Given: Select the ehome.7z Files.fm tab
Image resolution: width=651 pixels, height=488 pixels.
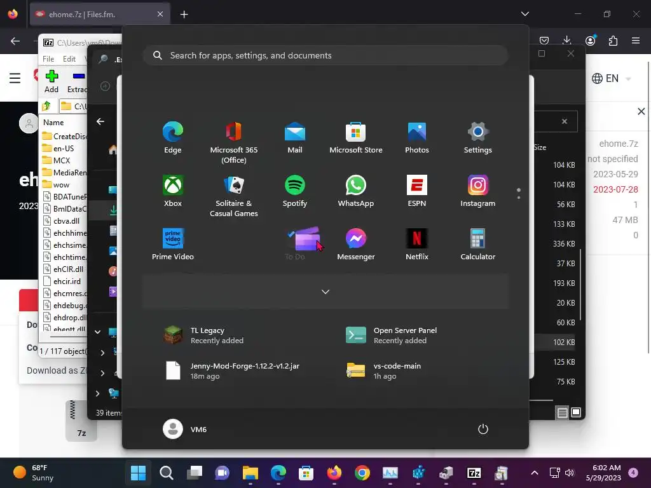Looking at the screenshot, I should point(100,15).
